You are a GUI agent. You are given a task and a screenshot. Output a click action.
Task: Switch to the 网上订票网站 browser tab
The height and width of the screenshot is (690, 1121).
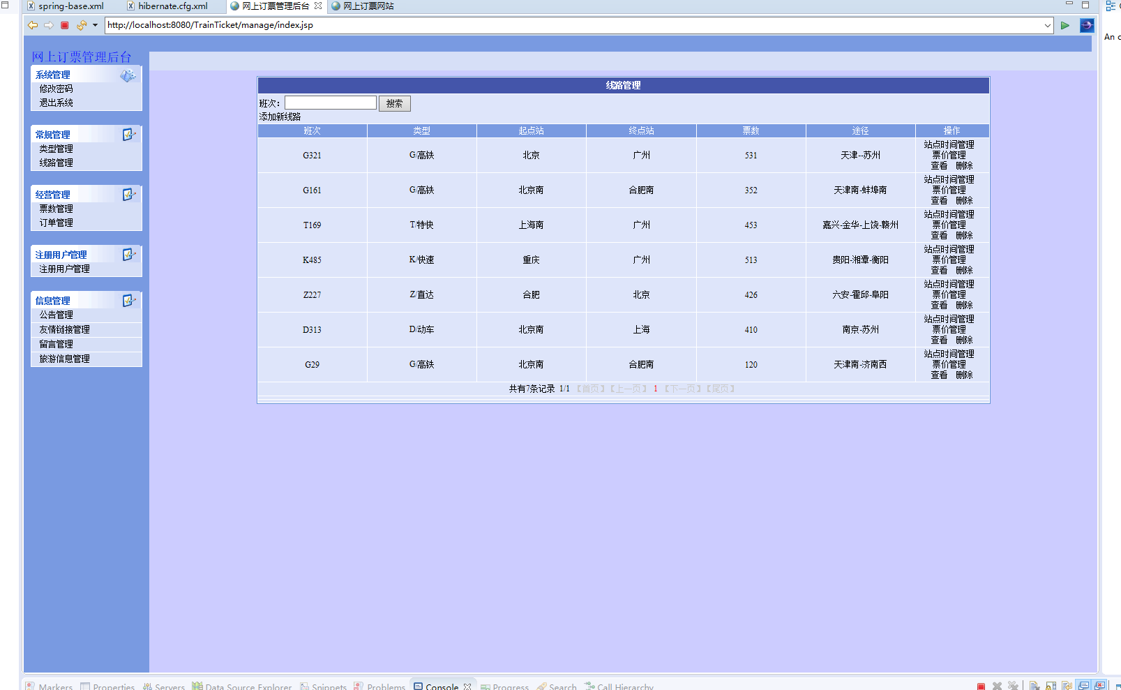(x=363, y=6)
